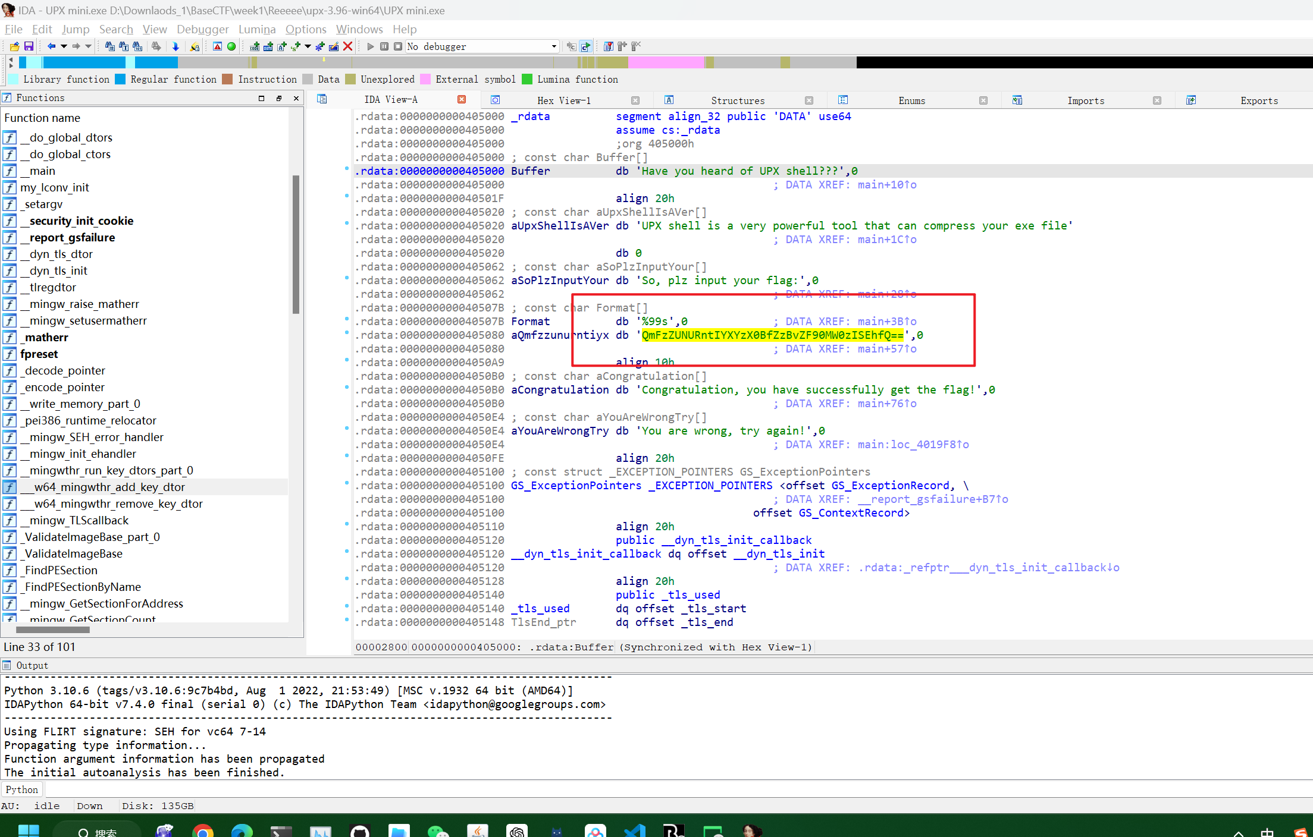
Task: Click the pink segment in navigation band
Action: 666,62
